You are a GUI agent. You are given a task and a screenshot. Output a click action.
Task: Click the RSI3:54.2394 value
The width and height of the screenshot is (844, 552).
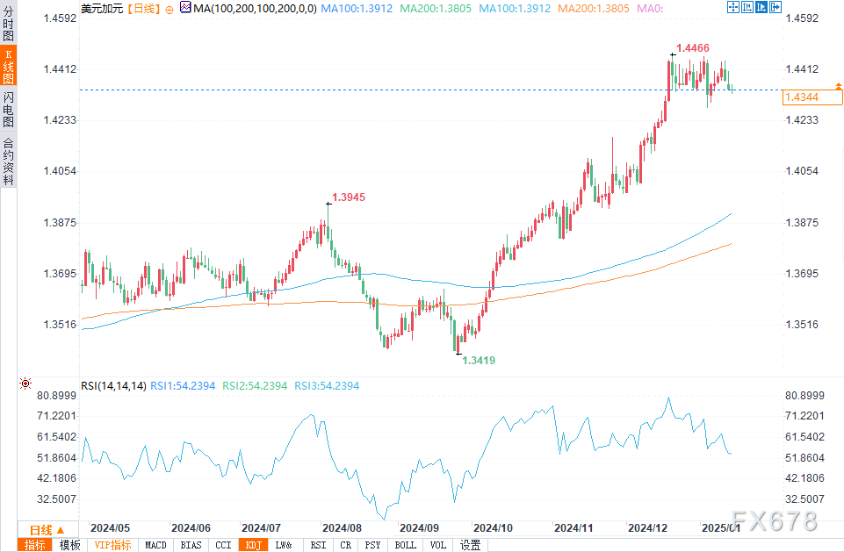pos(327,386)
